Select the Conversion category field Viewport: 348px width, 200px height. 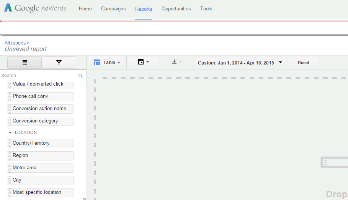click(40, 121)
